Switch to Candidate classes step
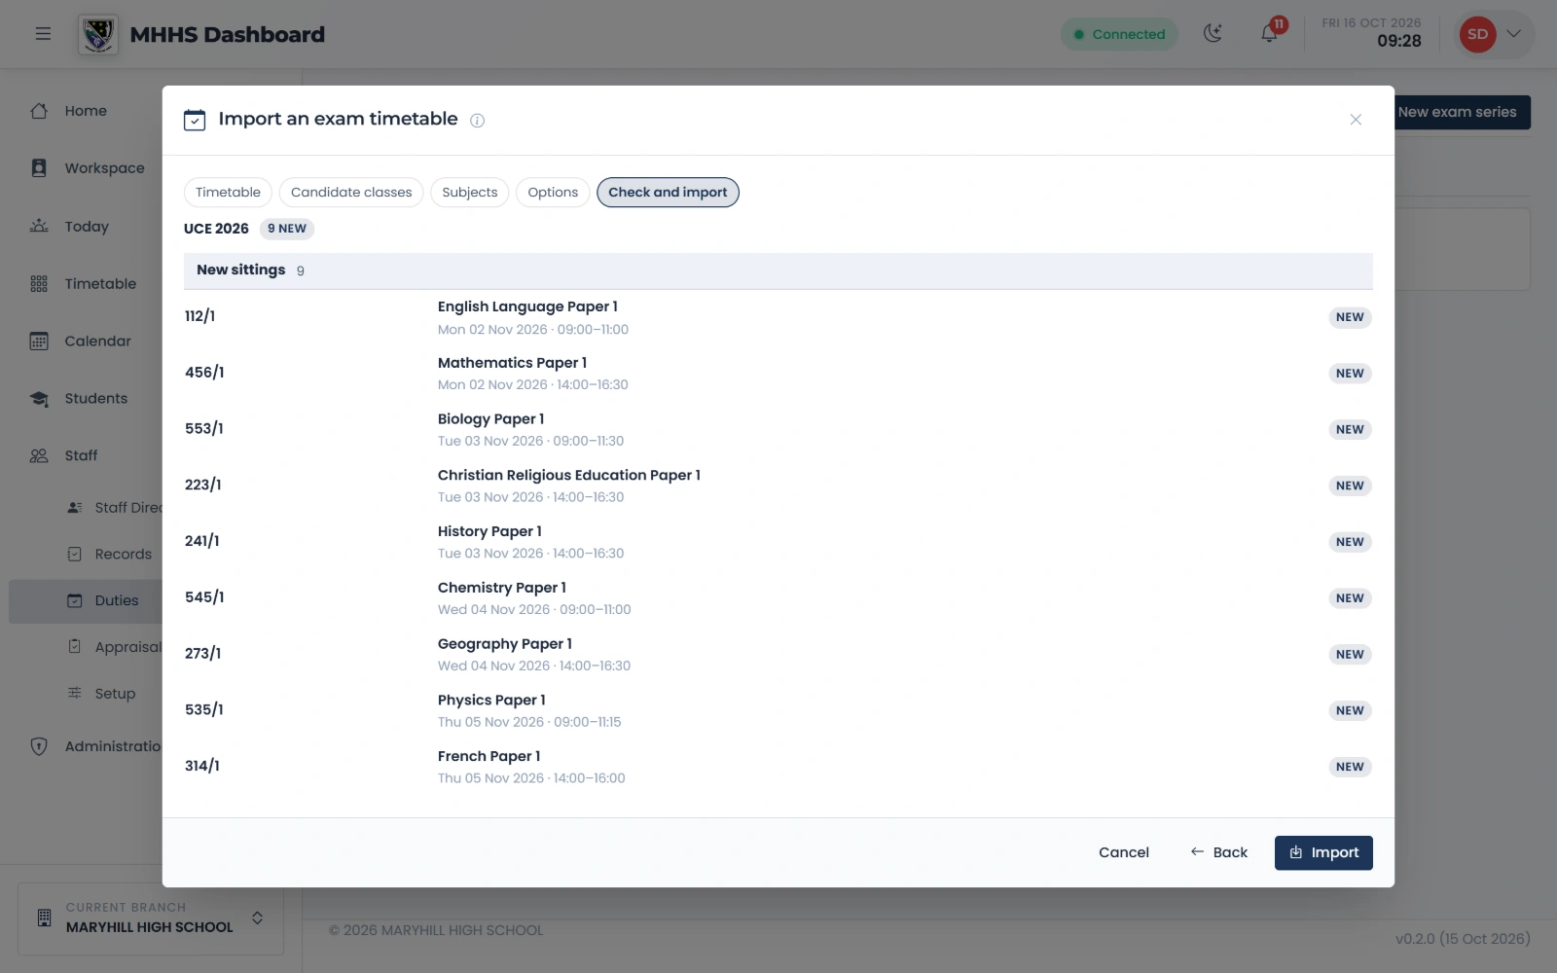This screenshot has height=973, width=1557. click(x=351, y=193)
